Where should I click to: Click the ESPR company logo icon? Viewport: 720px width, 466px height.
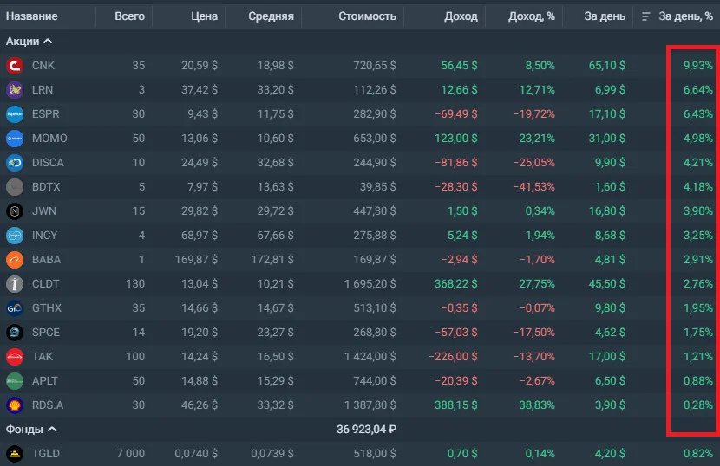pyautogui.click(x=15, y=114)
